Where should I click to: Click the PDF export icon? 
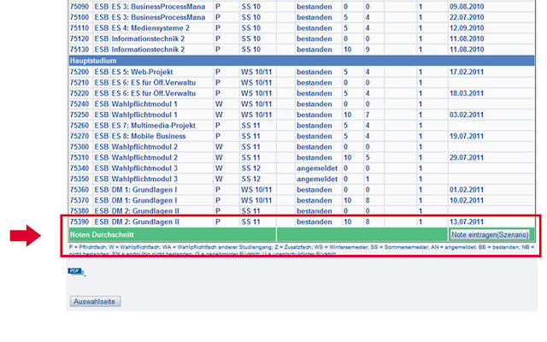coord(76,271)
